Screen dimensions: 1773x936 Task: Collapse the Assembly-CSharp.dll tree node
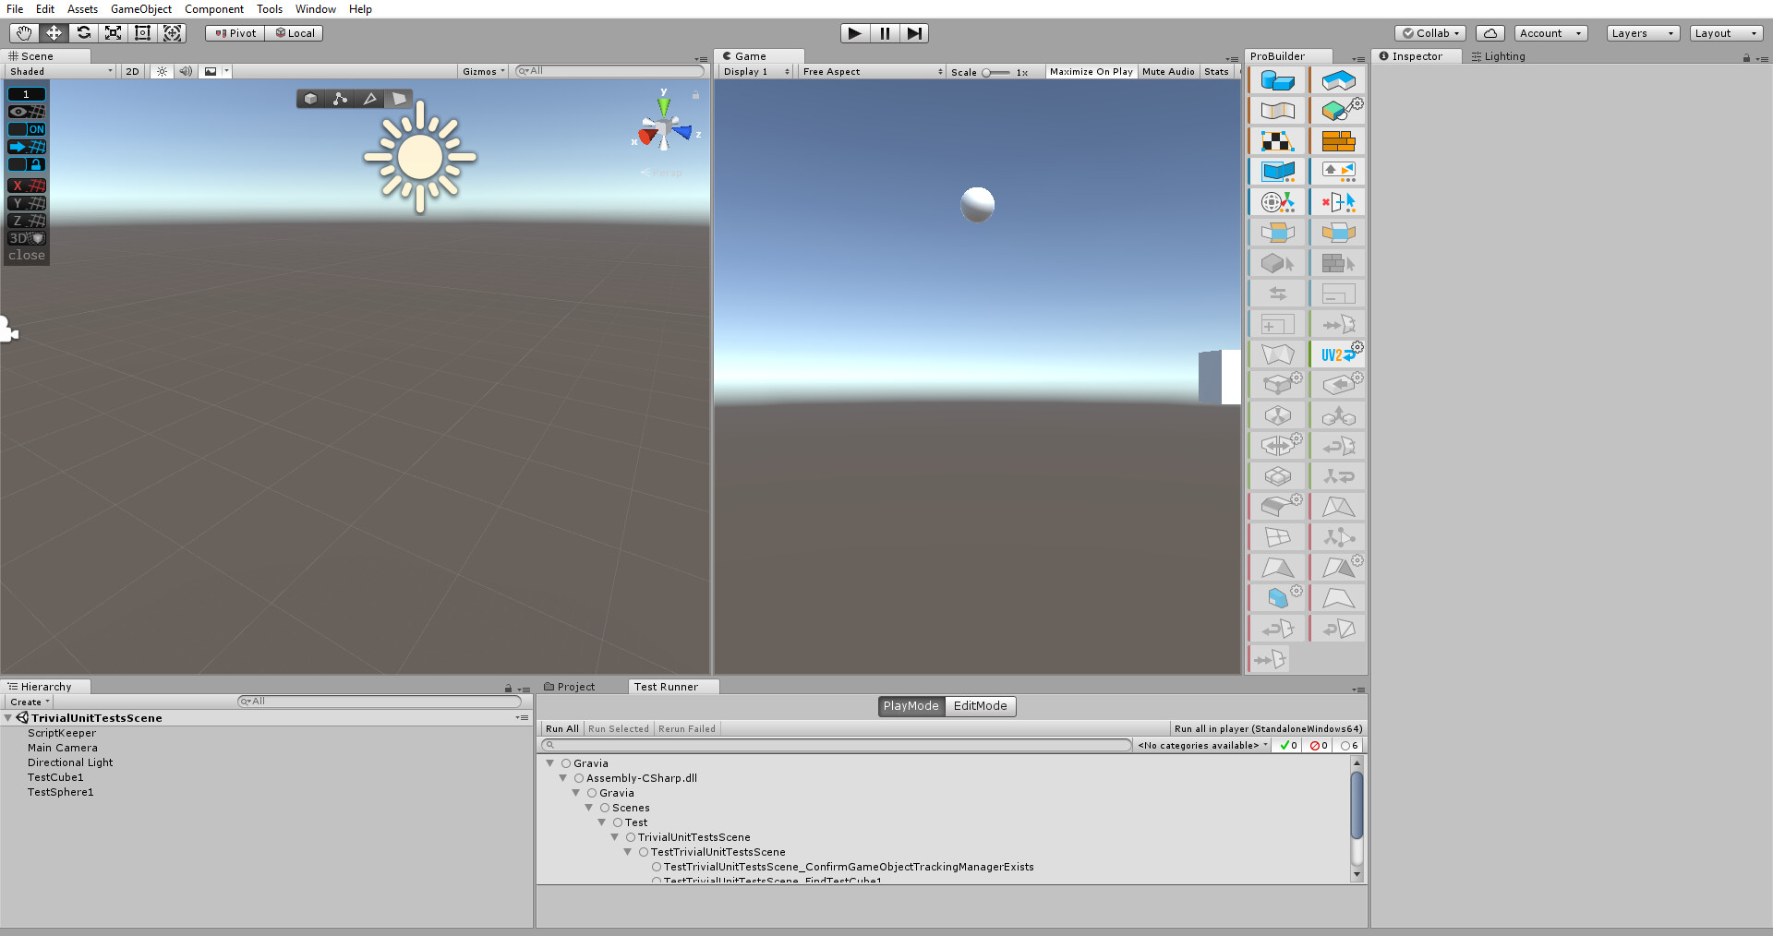pyautogui.click(x=562, y=778)
